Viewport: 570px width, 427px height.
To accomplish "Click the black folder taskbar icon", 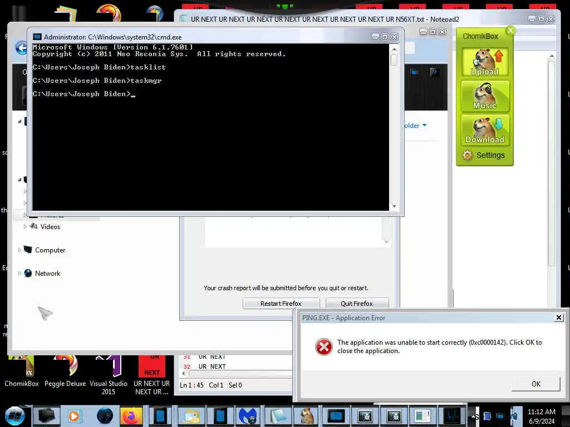I will tap(46, 416).
